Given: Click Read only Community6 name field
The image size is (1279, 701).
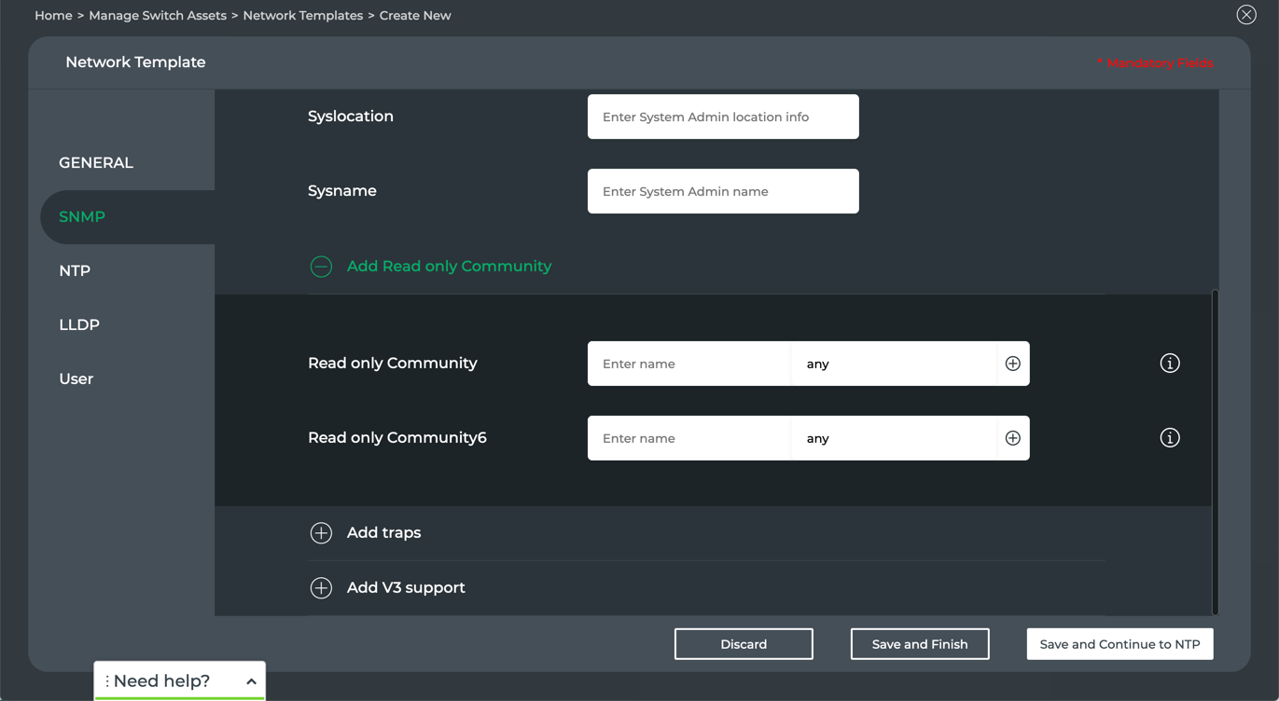Looking at the screenshot, I should point(688,438).
